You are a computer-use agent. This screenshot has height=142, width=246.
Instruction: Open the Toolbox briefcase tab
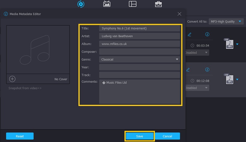tap(158, 4)
